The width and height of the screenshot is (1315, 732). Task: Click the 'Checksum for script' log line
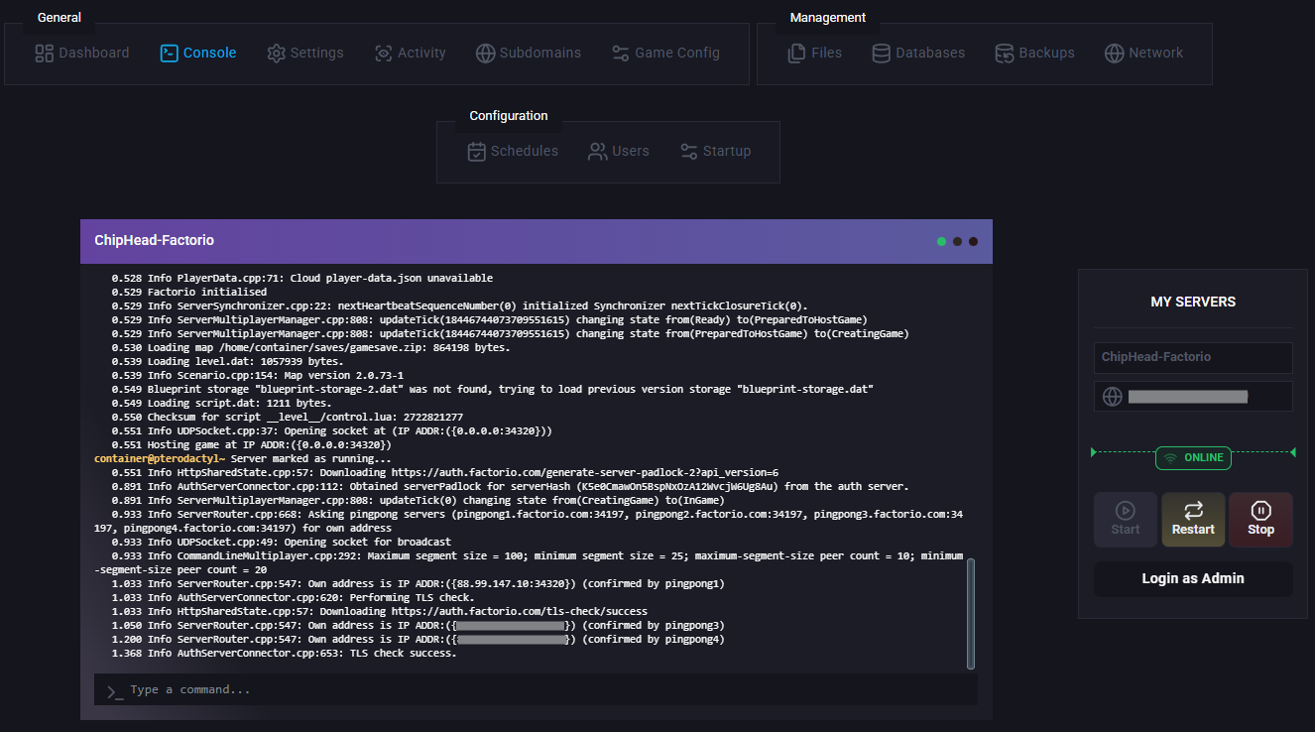(288, 418)
